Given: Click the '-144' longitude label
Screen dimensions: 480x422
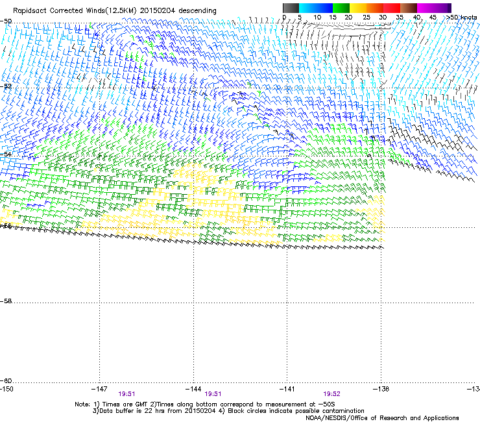Looking at the screenshot, I should coord(193,389).
